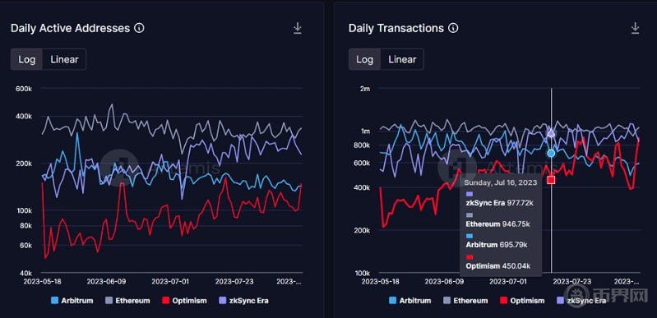Screen dimensions: 657x318
Task: Click info icon beside Daily Active Addresses
Action: 139,28
